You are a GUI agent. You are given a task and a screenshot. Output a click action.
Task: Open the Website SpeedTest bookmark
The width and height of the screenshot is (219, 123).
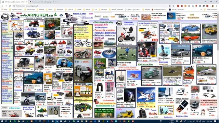(116, 10)
